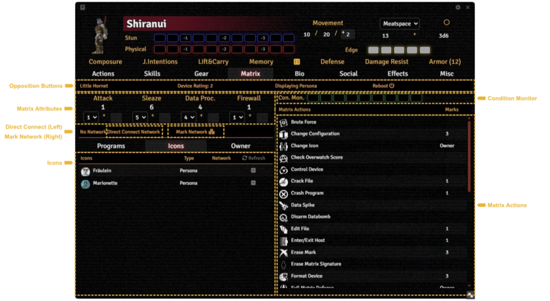Open the Meatspace mode dropdown
The image size is (550, 301).
(399, 23)
